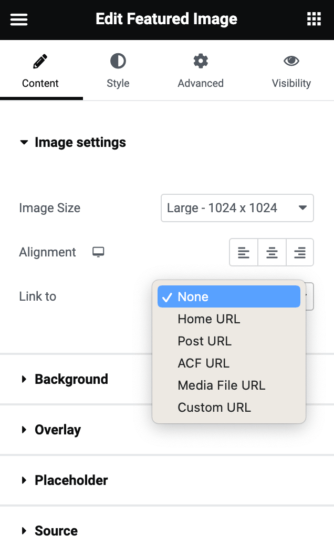Open the hamburger menu icon
The height and width of the screenshot is (555, 334).
19,19
